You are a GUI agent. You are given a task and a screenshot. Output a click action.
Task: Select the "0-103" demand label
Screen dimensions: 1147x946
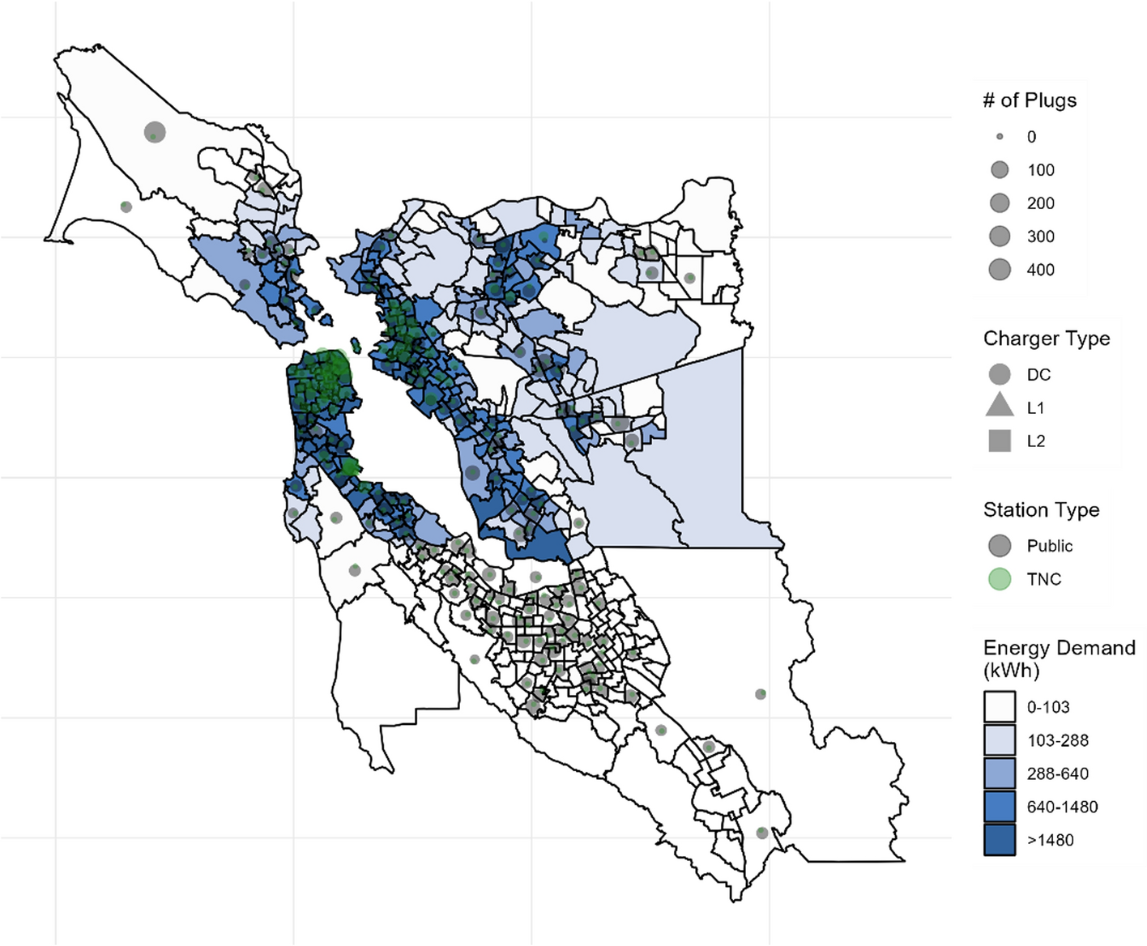(1048, 707)
